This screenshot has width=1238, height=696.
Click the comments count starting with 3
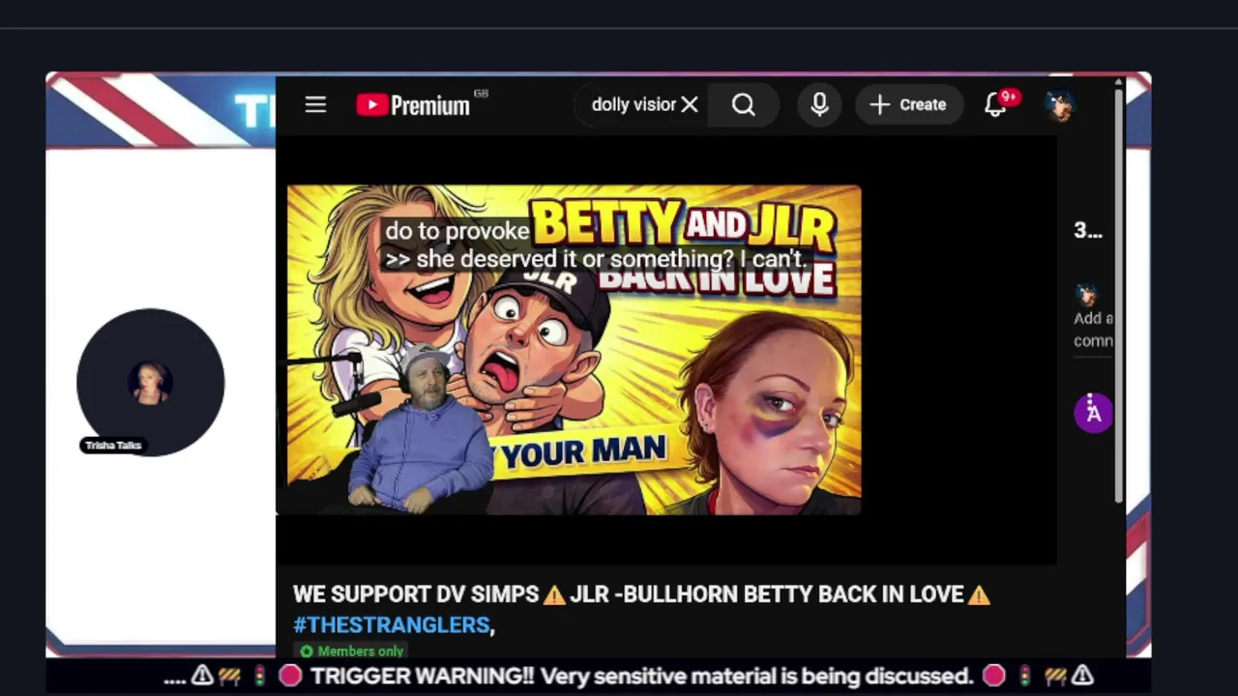click(1088, 230)
